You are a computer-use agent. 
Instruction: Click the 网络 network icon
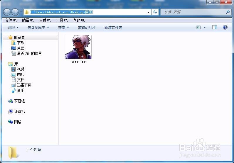(11, 122)
